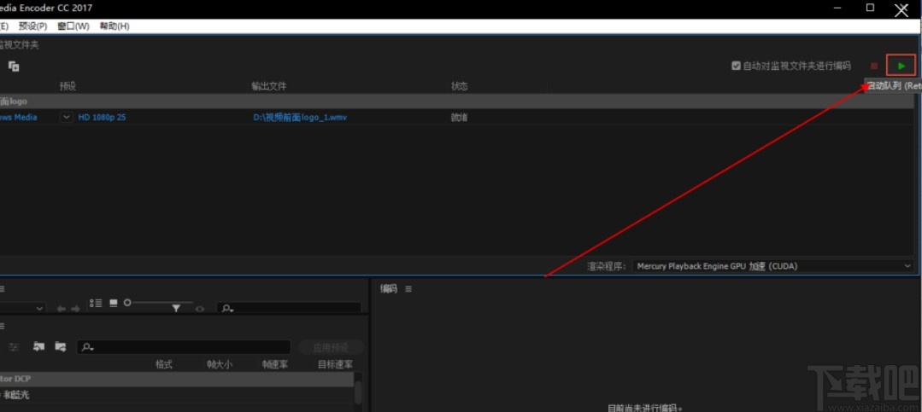This screenshot has width=922, height=412.
Task: Click preset settings sliders icon
Action: 14,347
